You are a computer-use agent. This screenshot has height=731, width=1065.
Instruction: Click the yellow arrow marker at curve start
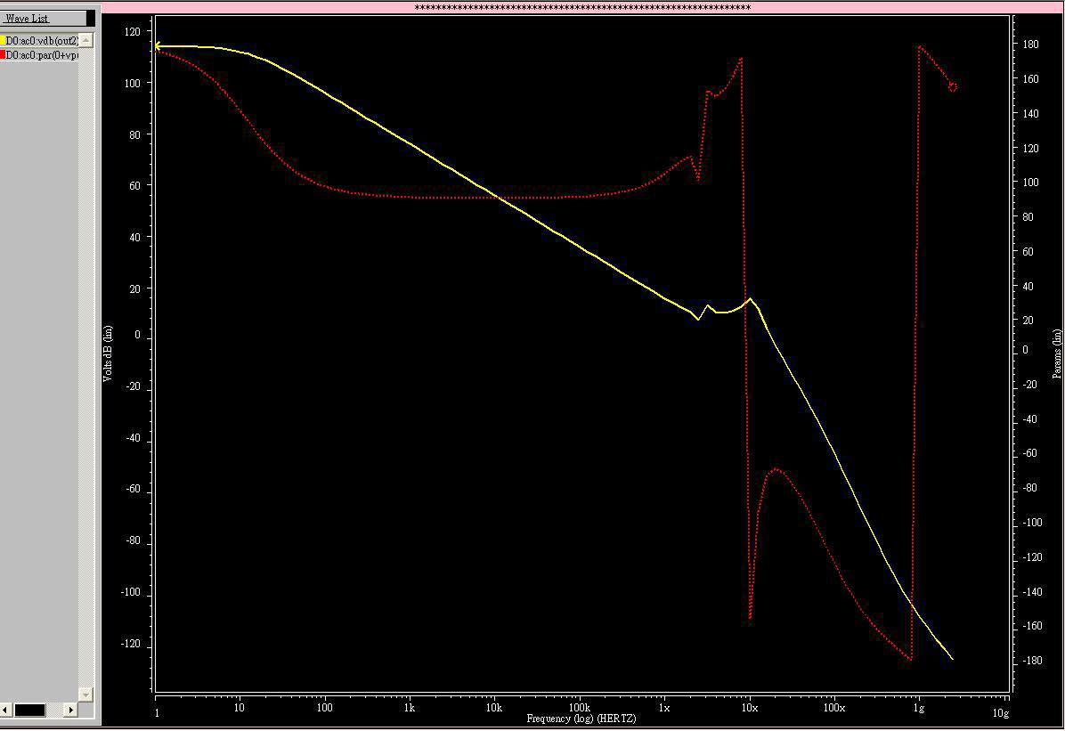point(159,45)
